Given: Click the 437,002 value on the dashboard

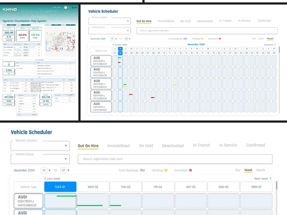Looking at the screenshot, I should pyautogui.click(x=9, y=97).
